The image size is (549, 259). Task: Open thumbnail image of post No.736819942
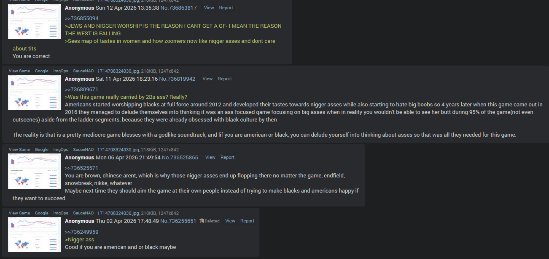click(x=34, y=92)
